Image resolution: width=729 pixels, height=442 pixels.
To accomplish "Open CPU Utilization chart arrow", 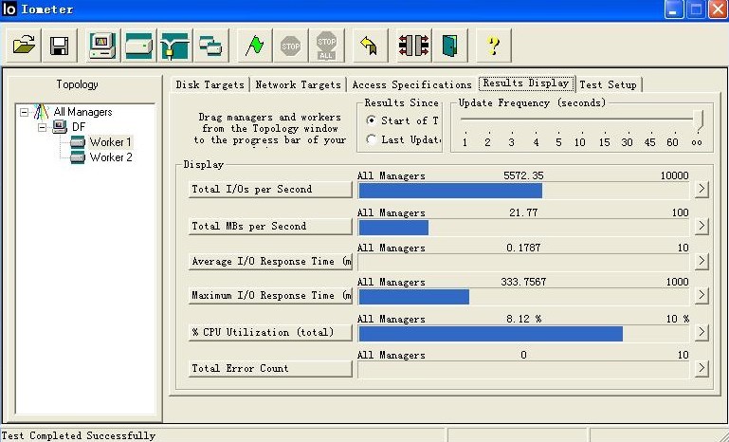I will [702, 332].
